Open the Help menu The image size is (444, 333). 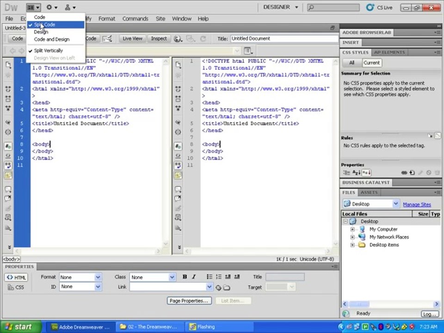click(203, 18)
